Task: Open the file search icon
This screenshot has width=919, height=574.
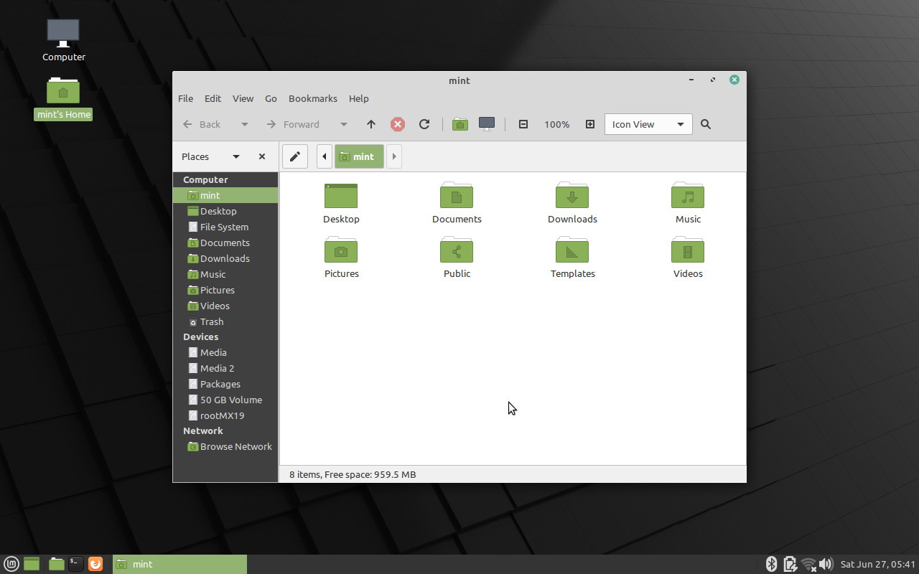Action: [x=705, y=124]
